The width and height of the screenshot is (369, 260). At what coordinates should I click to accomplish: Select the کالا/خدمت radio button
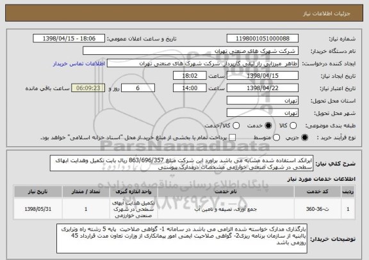click(236, 126)
